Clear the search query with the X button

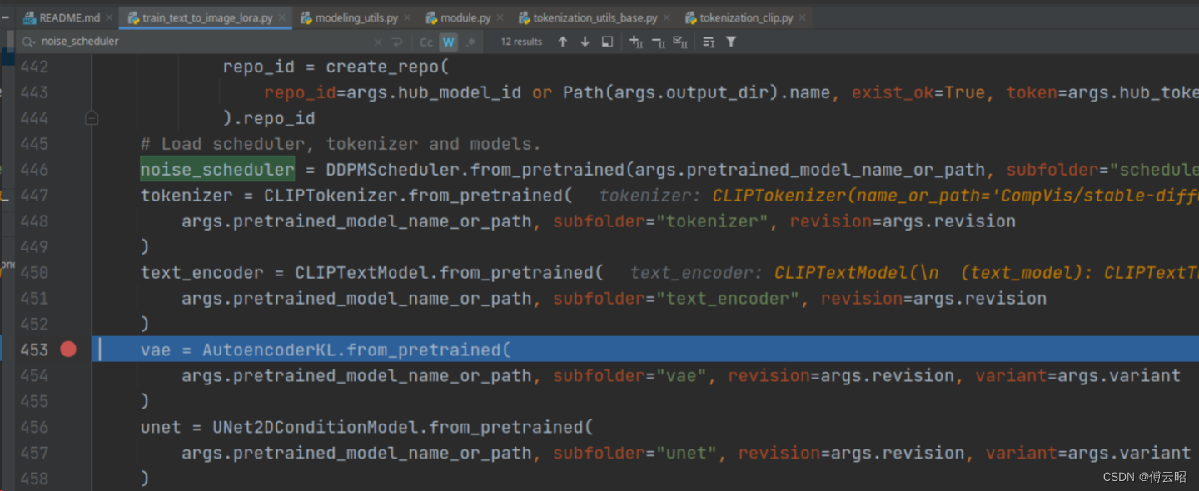[x=377, y=42]
